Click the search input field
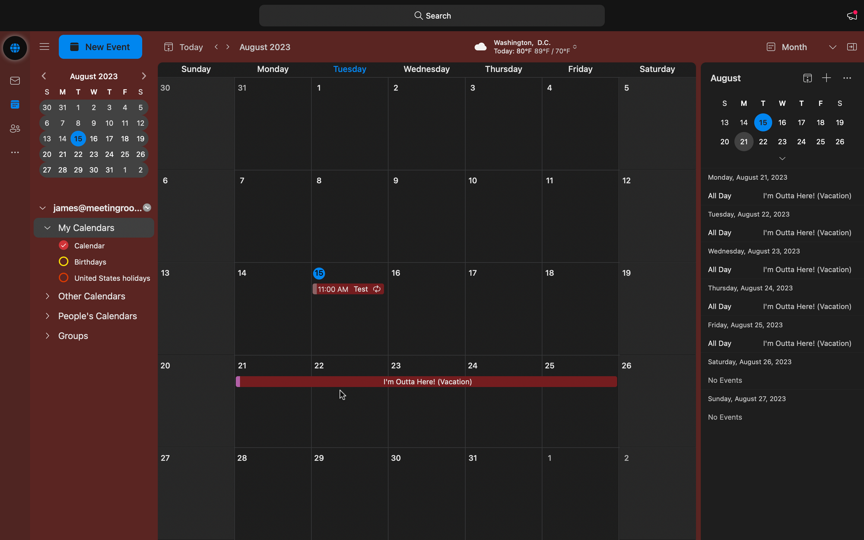The image size is (864, 540). point(432,16)
